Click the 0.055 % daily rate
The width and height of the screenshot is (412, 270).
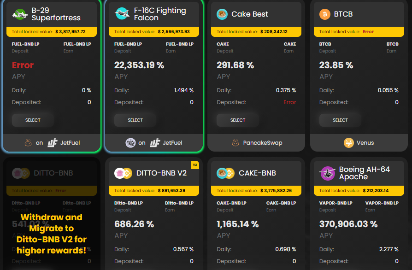click(388, 90)
